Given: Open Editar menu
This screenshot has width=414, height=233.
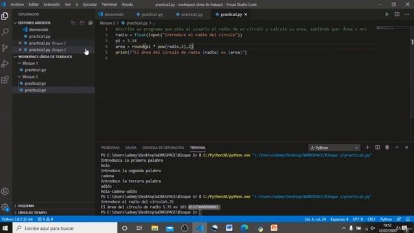Looking at the screenshot, I should tap(34, 5).
